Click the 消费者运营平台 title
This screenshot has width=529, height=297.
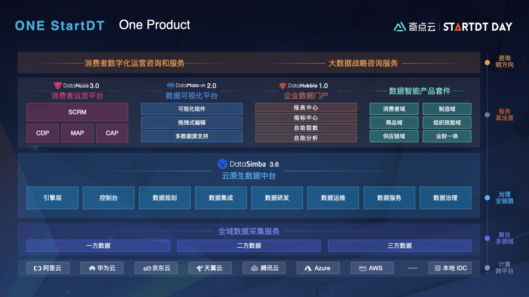[77, 96]
